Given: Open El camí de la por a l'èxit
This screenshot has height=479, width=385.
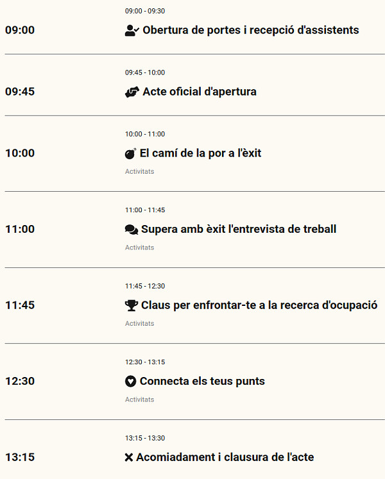Looking at the screenshot, I should (x=201, y=153).
